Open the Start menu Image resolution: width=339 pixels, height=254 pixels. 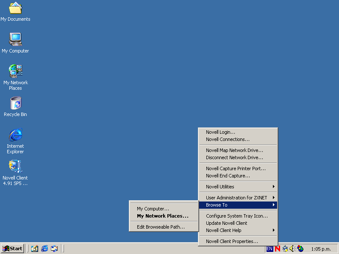coord(12,248)
